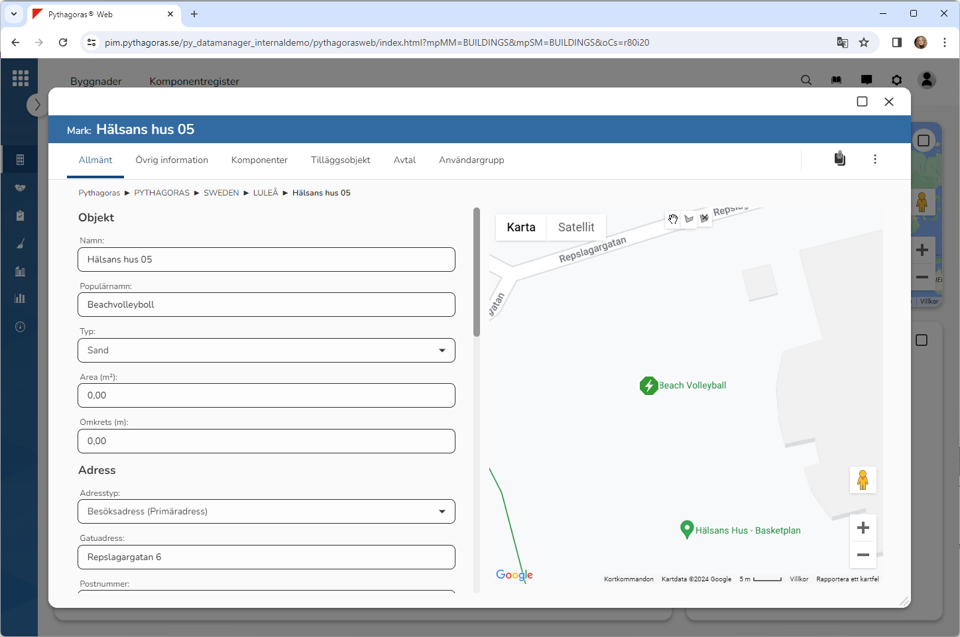
Task: Click the delete polygon map tool
Action: tap(704, 219)
